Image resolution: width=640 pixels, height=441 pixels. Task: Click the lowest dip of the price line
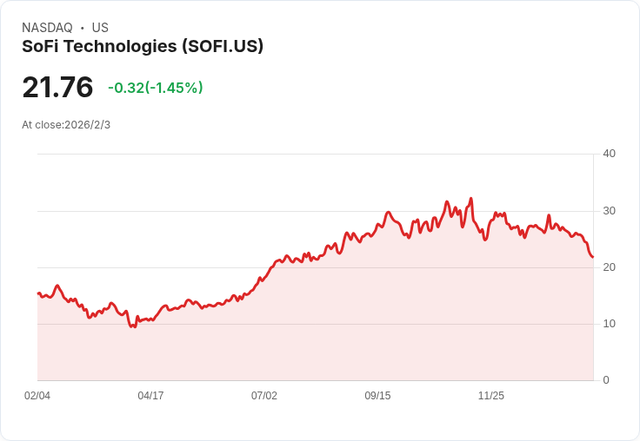[131, 326]
